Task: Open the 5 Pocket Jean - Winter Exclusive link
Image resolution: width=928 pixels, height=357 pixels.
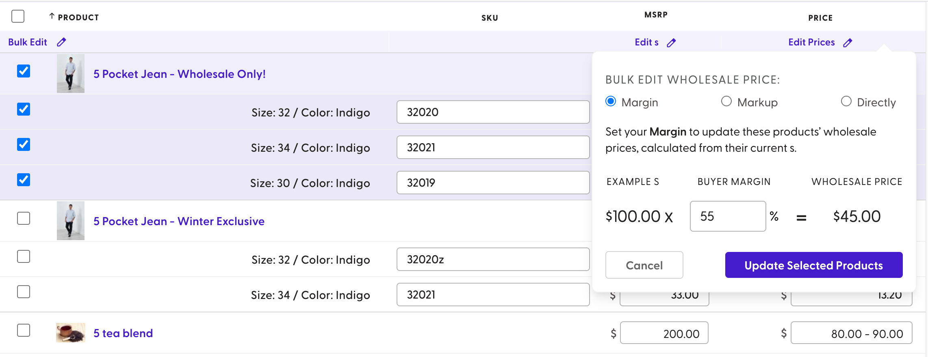Action: [x=179, y=221]
